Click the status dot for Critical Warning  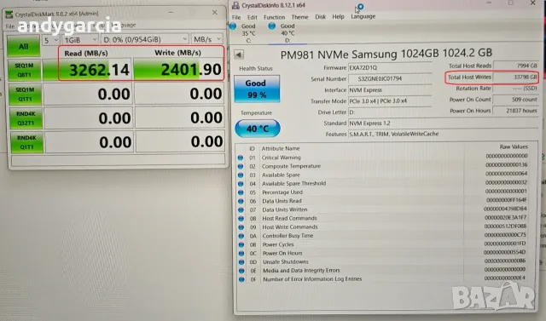tap(241, 158)
